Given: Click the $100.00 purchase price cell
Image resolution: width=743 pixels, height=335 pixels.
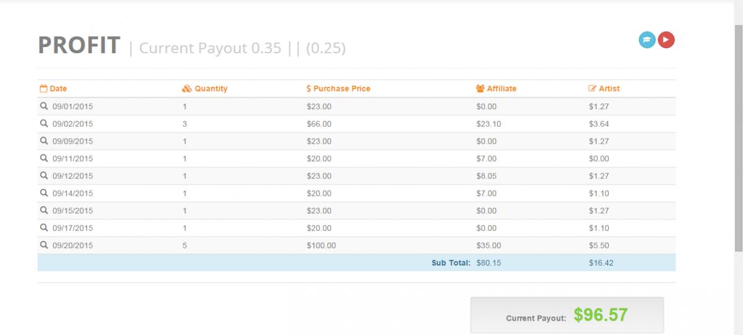Looking at the screenshot, I should (x=321, y=245).
